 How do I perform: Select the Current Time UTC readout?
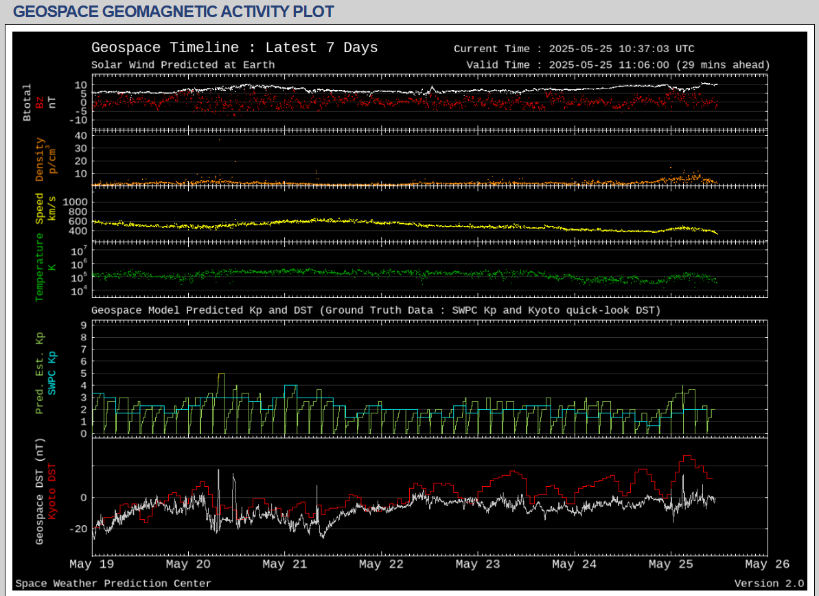click(574, 49)
